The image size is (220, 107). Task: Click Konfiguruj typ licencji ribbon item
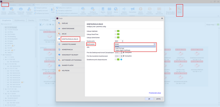pyautogui.click(x=41, y=13)
